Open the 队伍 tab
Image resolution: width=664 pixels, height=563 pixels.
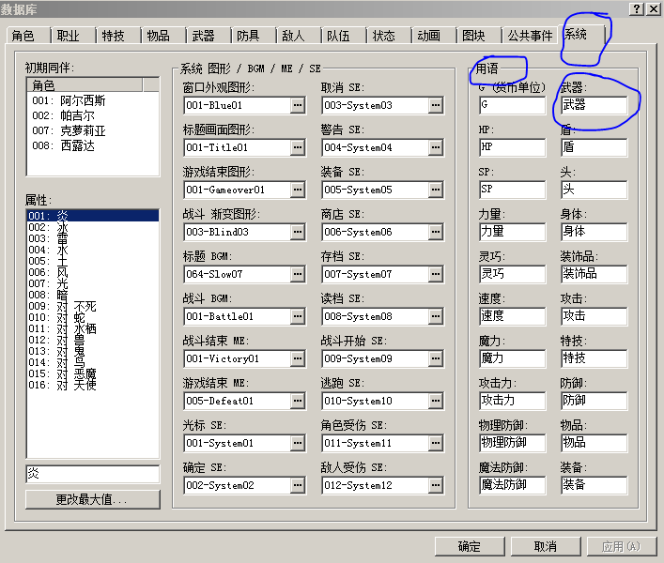(x=344, y=36)
